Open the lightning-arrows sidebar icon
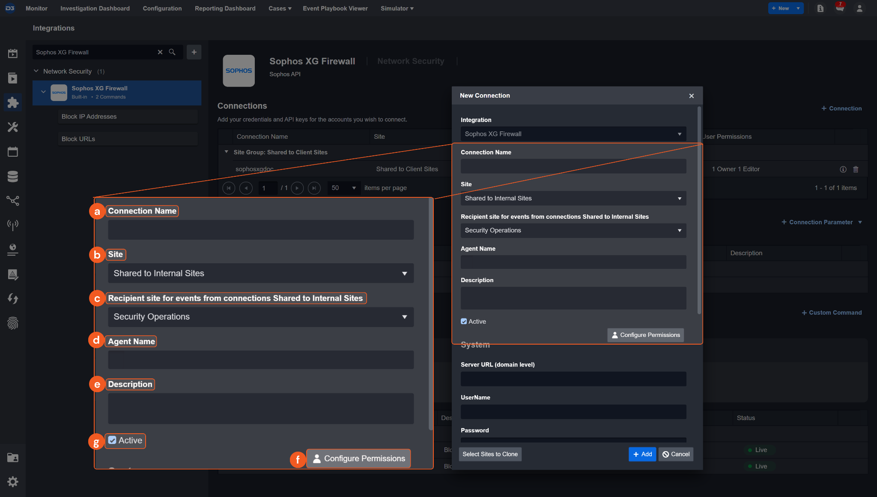 13,299
